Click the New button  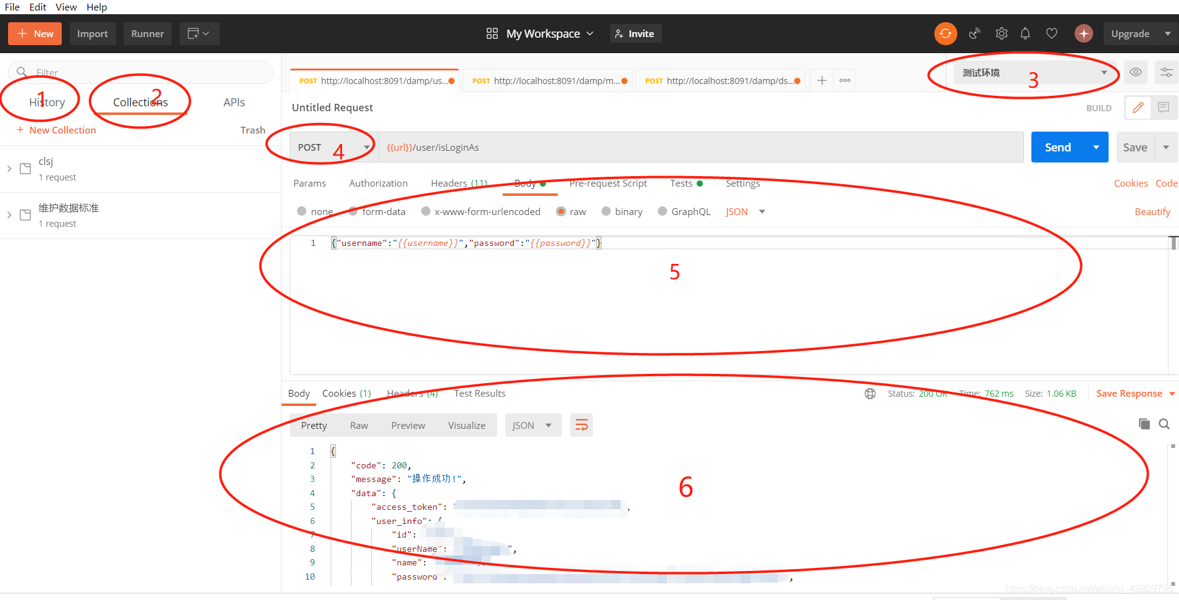click(35, 33)
